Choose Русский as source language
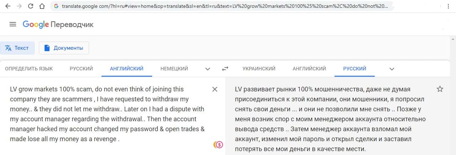456x155 pixels. click(81, 69)
